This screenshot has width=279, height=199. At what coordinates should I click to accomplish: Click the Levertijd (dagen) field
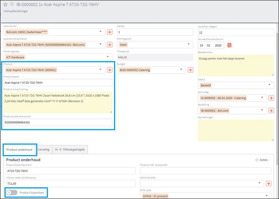[236, 32]
